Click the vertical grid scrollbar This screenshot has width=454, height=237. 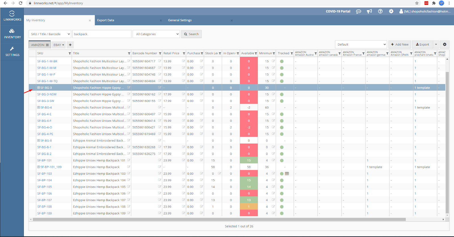(447, 142)
